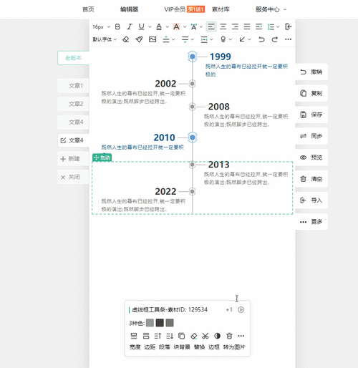Viewport: 358px width, 368px height.
Task: Open 服务中心 menu
Action: click(x=271, y=9)
